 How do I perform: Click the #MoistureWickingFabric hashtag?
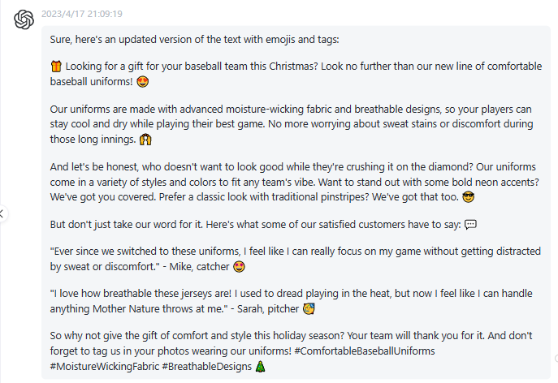pos(104,366)
